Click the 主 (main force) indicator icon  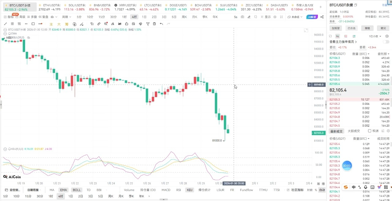tap(51, 24)
